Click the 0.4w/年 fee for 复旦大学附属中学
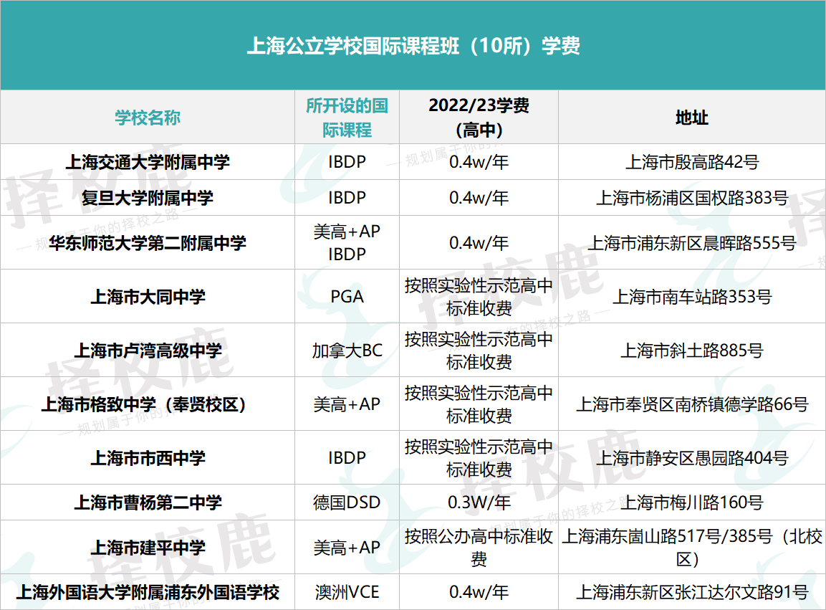The height and width of the screenshot is (610, 826). pos(479,198)
